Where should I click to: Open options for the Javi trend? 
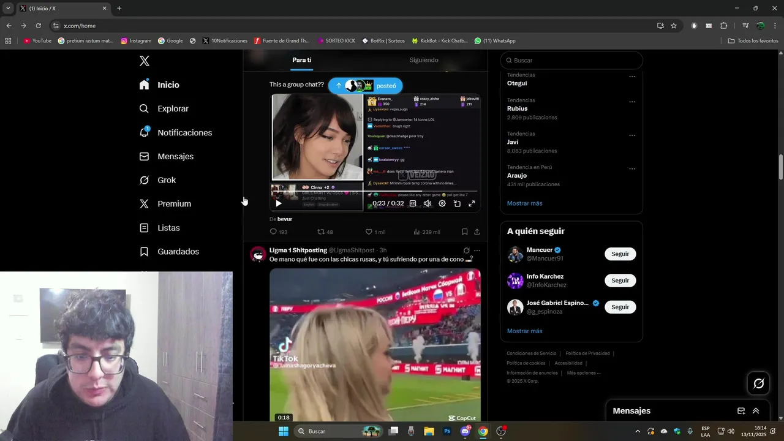[x=632, y=136]
